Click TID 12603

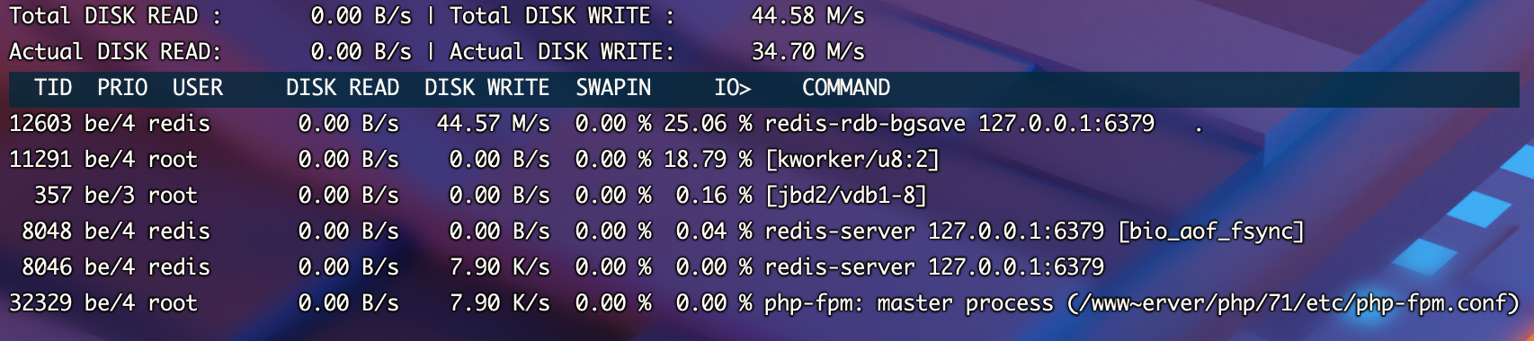tap(40, 124)
